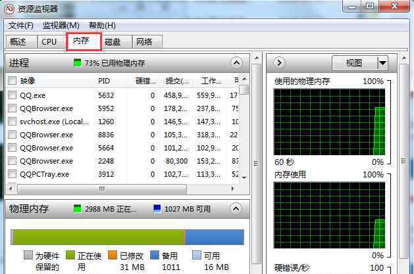Screen dimensions: 414x274
Task: Switch to the 磁盘 tab
Action: (x=113, y=41)
